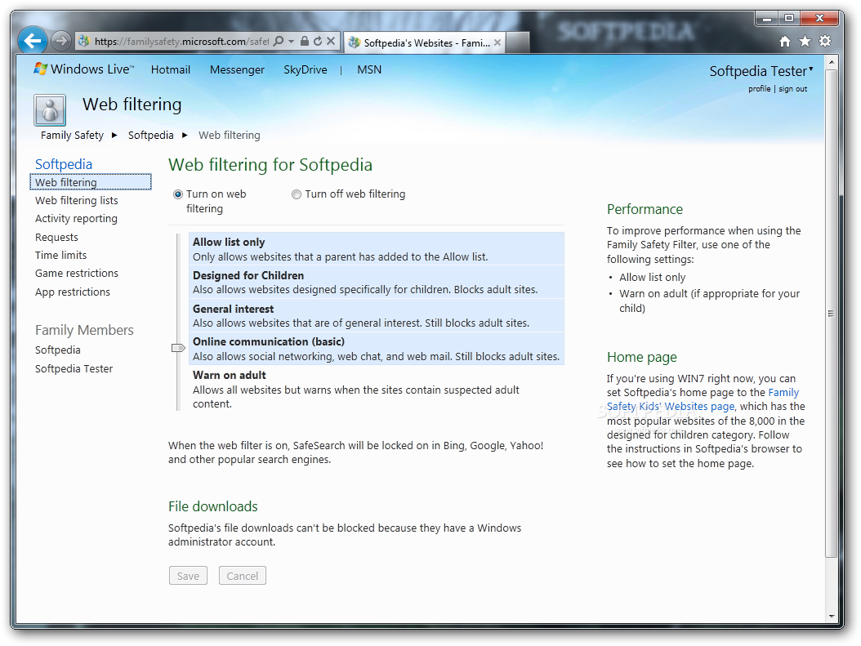Viewport: 861px width, 646px height.
Task: Open the browser Tools gear icon
Action: [x=825, y=41]
